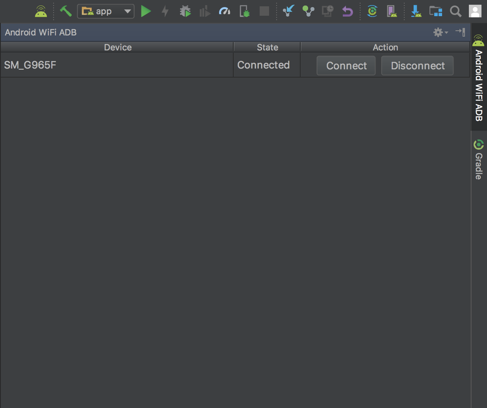Click the Search Everywhere magnifier icon
Image resolution: width=487 pixels, height=408 pixels.
(455, 11)
